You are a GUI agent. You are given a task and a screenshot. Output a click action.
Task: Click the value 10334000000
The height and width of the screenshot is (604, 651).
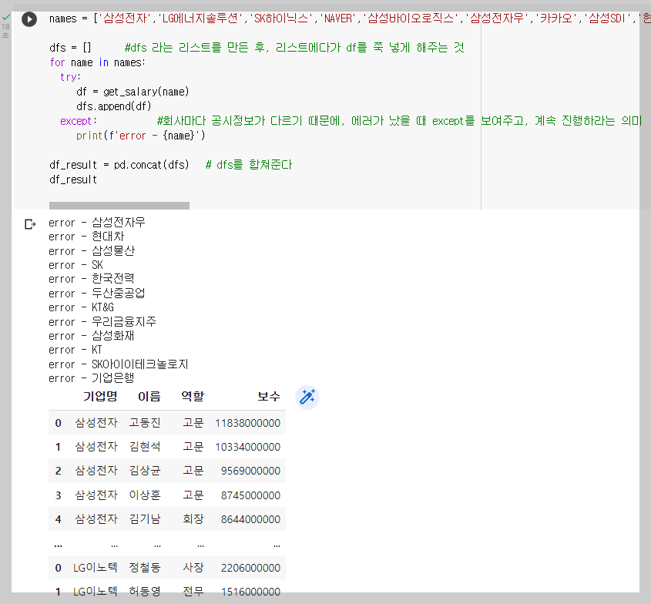point(247,447)
